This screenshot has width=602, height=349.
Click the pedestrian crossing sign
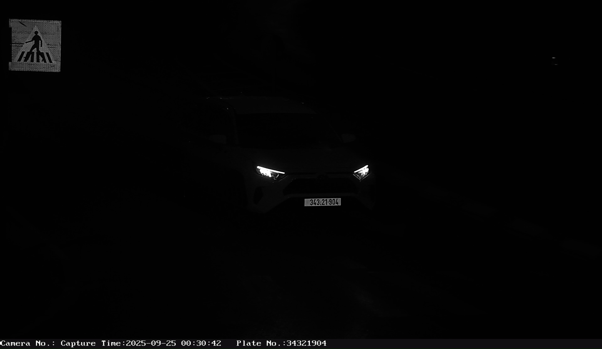pyautogui.click(x=35, y=46)
